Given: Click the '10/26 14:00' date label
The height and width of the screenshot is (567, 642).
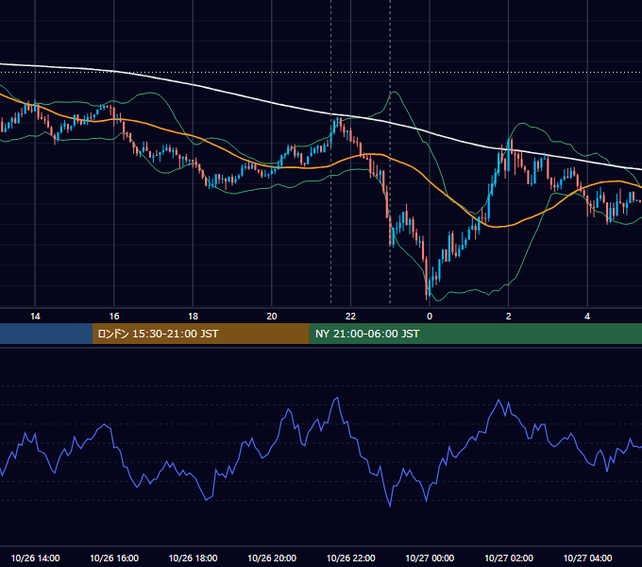Looking at the screenshot, I should (x=35, y=558).
